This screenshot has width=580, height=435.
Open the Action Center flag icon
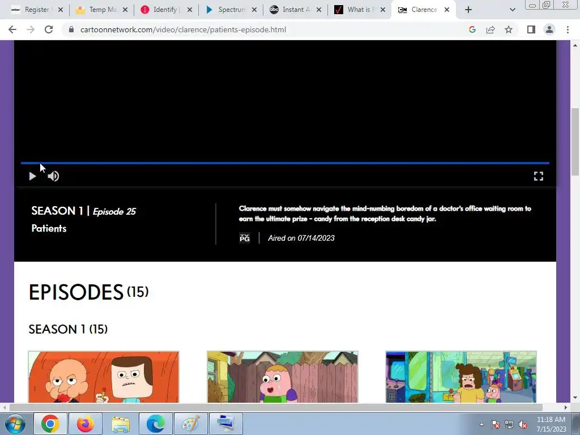tap(496, 424)
